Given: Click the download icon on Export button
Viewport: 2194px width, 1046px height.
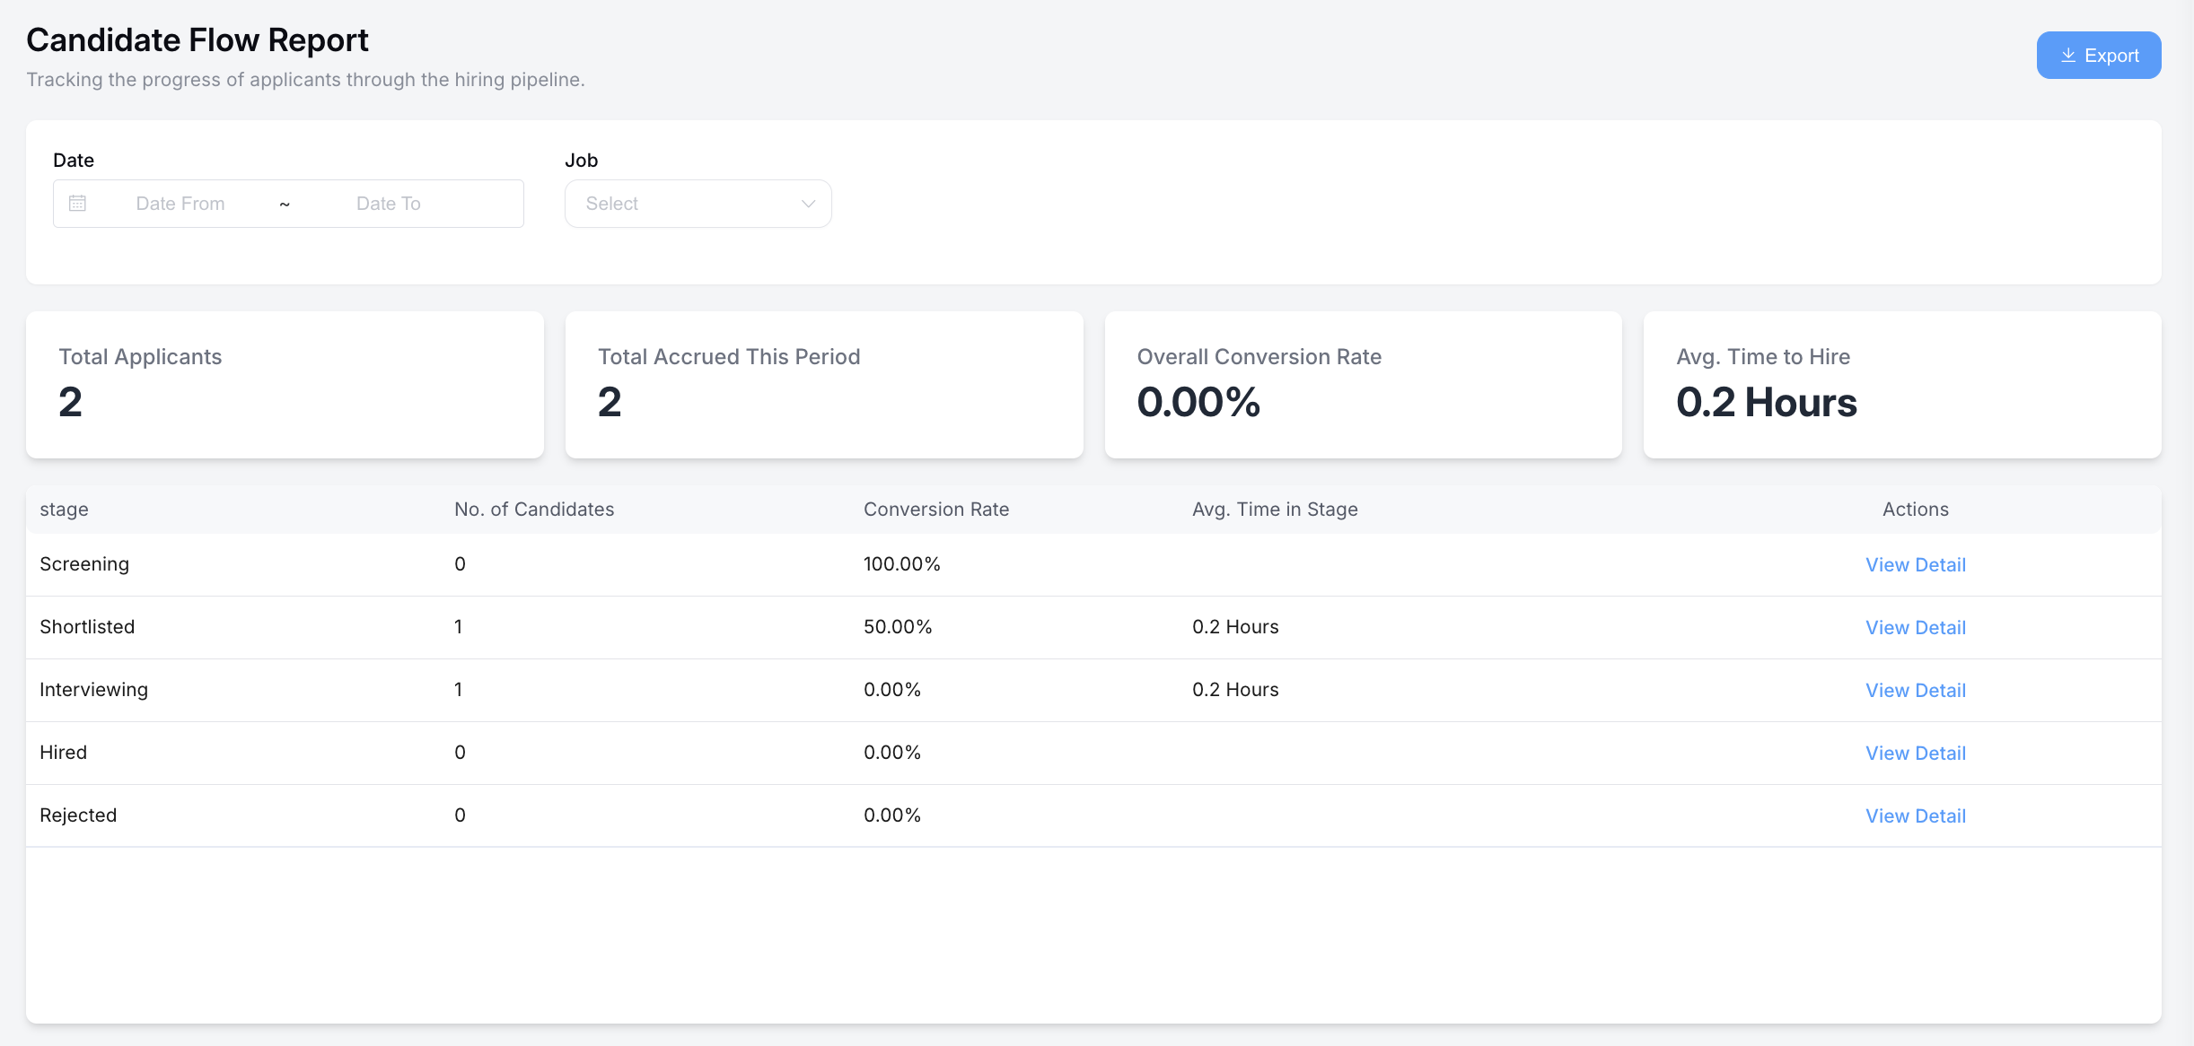Looking at the screenshot, I should pyautogui.click(x=2067, y=56).
